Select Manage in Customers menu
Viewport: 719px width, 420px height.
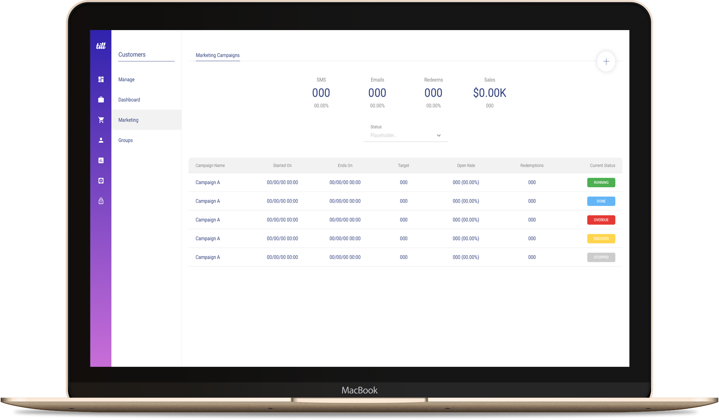tap(126, 79)
